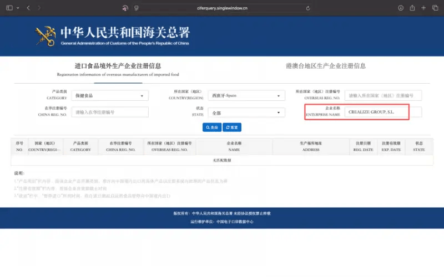The height and width of the screenshot is (277, 444).
Task: Go back to the previous page
Action: click(x=28, y=8)
